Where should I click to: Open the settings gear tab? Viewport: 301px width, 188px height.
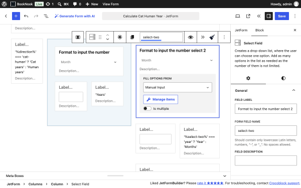[x=248, y=78]
